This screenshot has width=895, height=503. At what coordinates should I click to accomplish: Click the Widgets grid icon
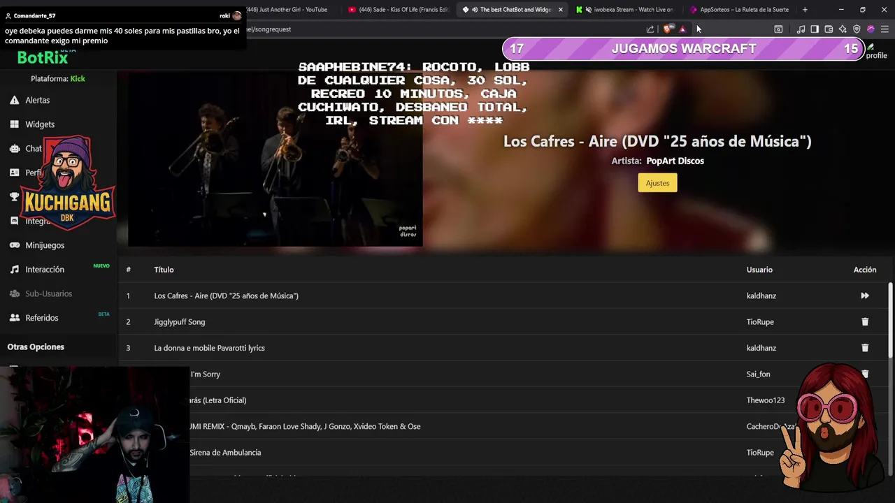(x=14, y=124)
